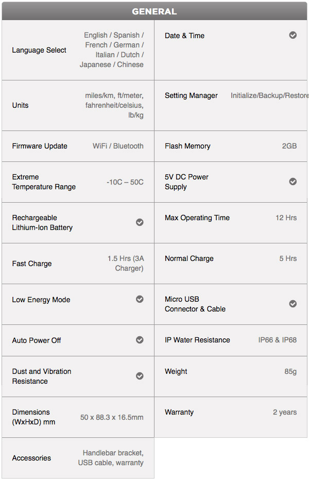Click the 2 years Warranty value
Viewport: 309px width, 492px height.
click(285, 412)
